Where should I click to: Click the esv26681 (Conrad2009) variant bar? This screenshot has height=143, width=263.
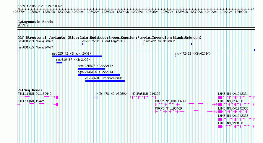pos(105,81)
